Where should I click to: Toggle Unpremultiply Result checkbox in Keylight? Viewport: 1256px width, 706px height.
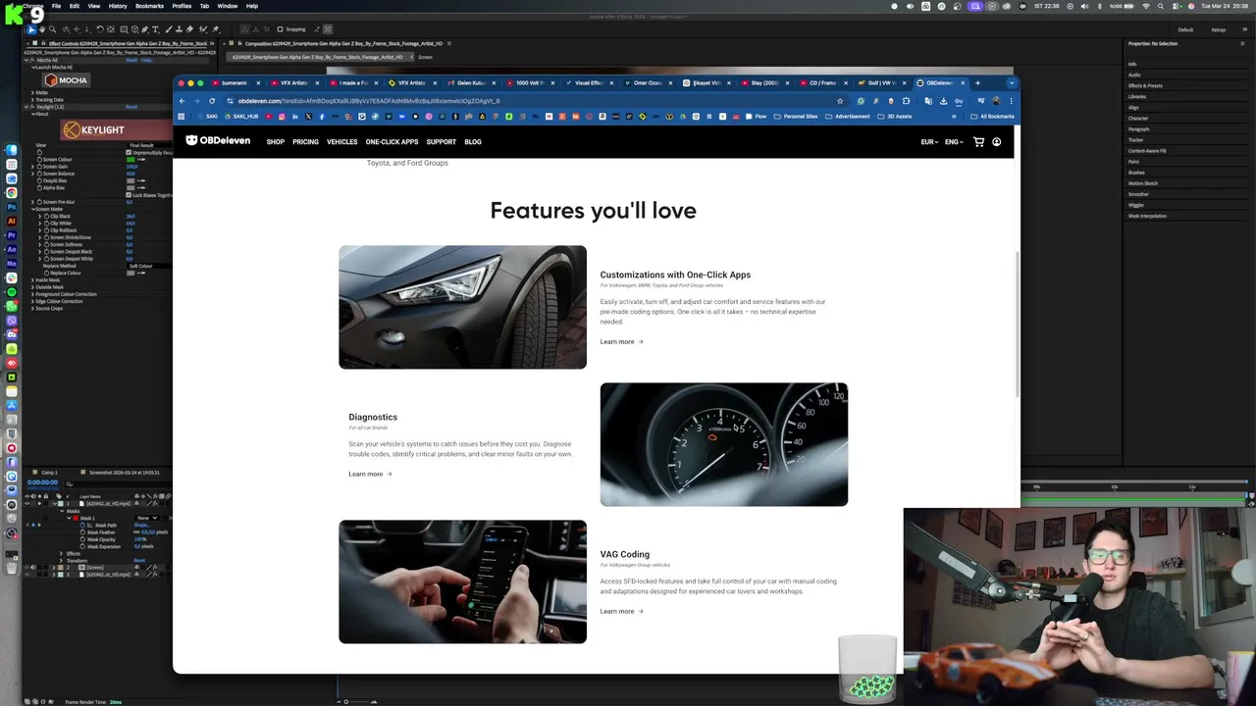pyautogui.click(x=129, y=153)
